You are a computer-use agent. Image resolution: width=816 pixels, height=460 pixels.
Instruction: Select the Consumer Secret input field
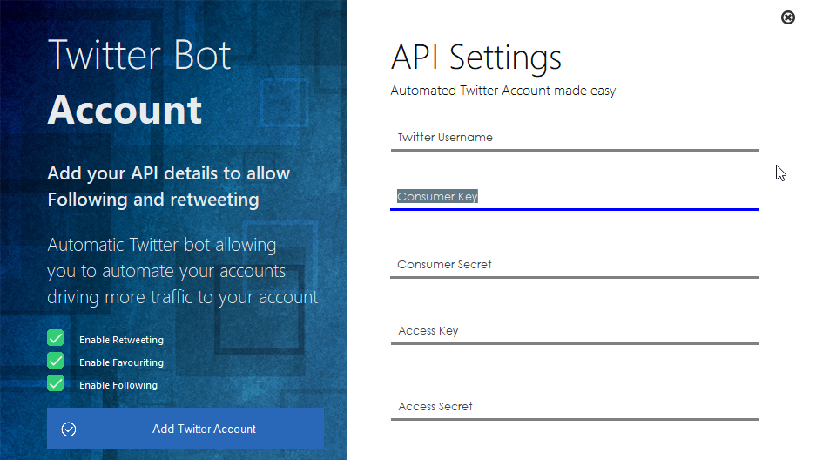point(575,264)
